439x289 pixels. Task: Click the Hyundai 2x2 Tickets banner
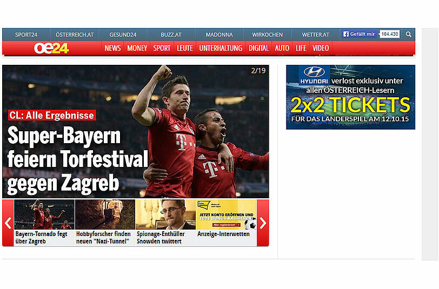click(x=350, y=97)
